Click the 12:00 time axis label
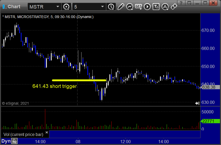 pyautogui.click(x=125, y=142)
